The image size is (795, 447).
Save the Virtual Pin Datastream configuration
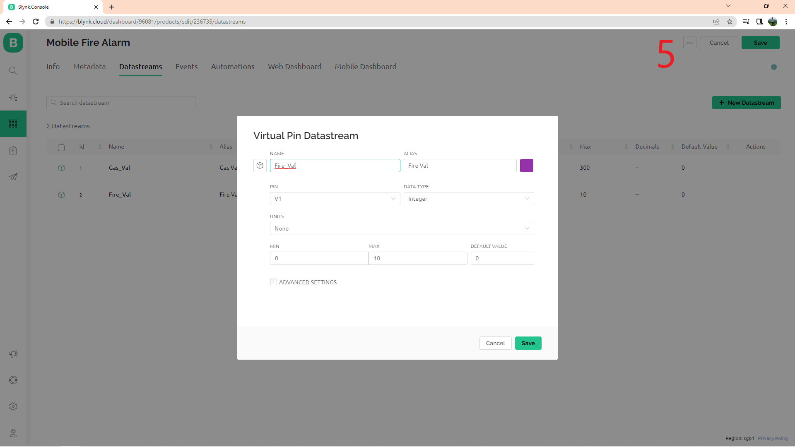[x=528, y=343]
